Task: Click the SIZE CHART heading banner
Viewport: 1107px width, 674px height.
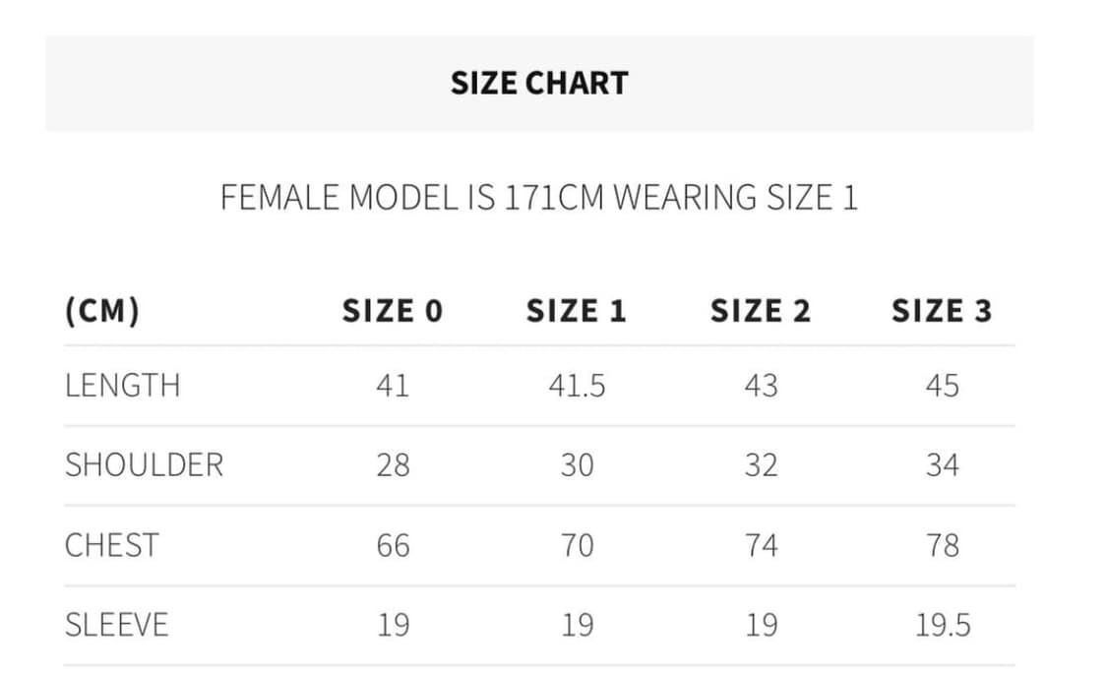Action: (539, 84)
